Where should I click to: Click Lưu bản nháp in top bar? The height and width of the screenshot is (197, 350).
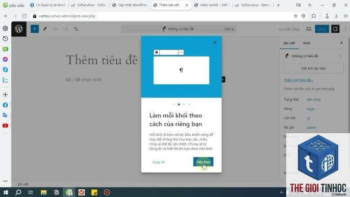289,29
